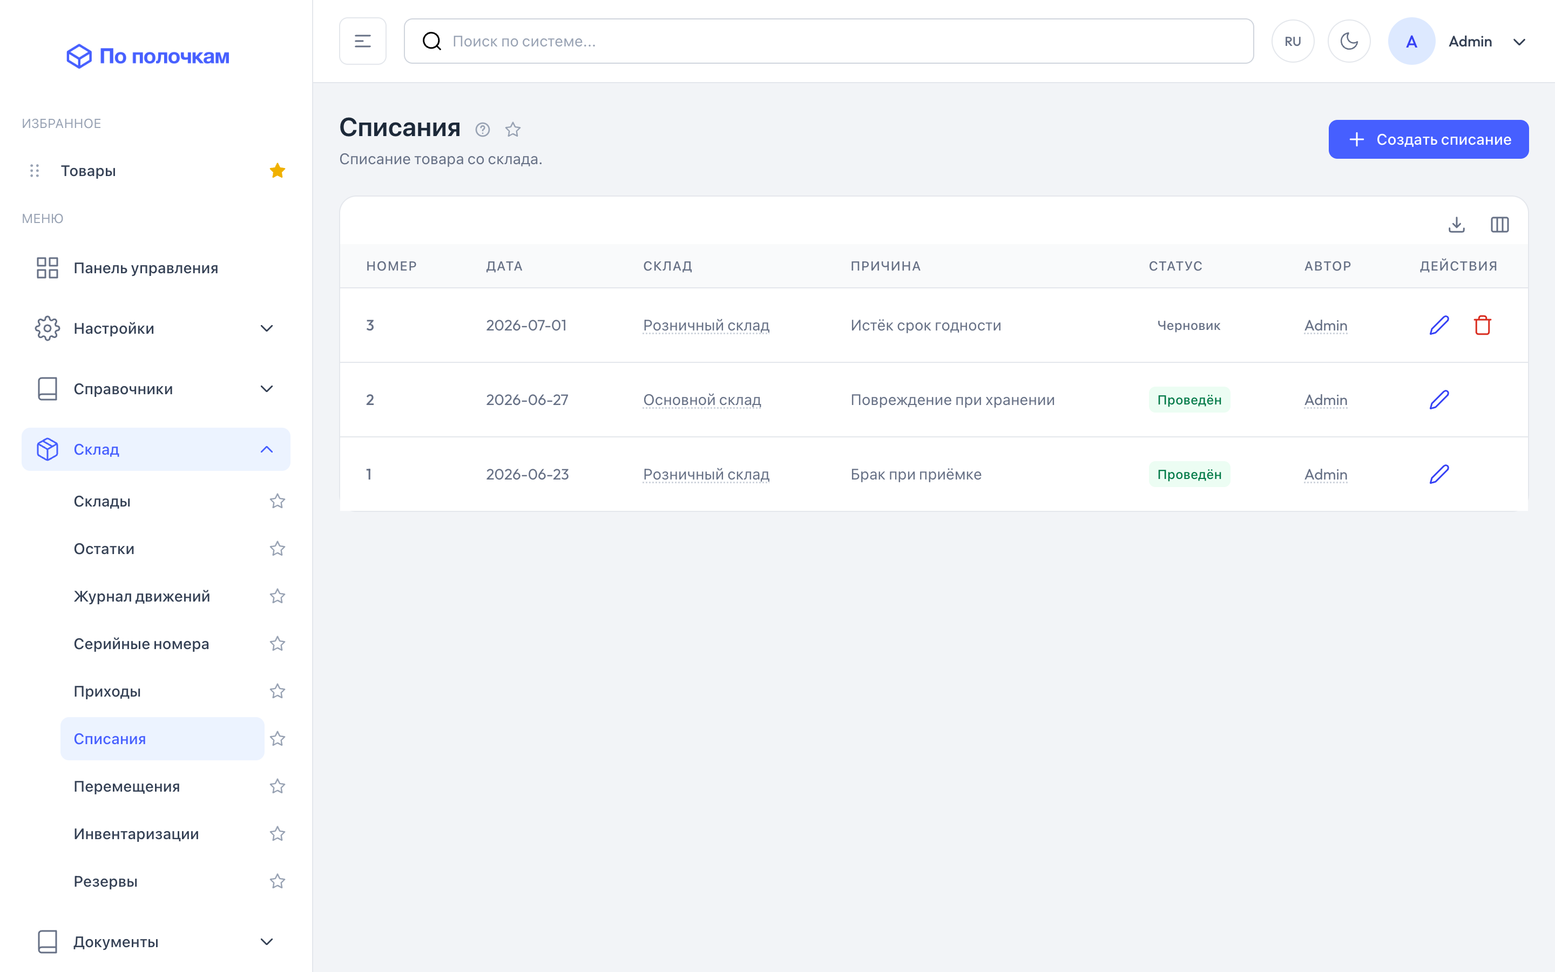Switch to dark mode via moon icon
The image size is (1555, 972).
click(1349, 41)
